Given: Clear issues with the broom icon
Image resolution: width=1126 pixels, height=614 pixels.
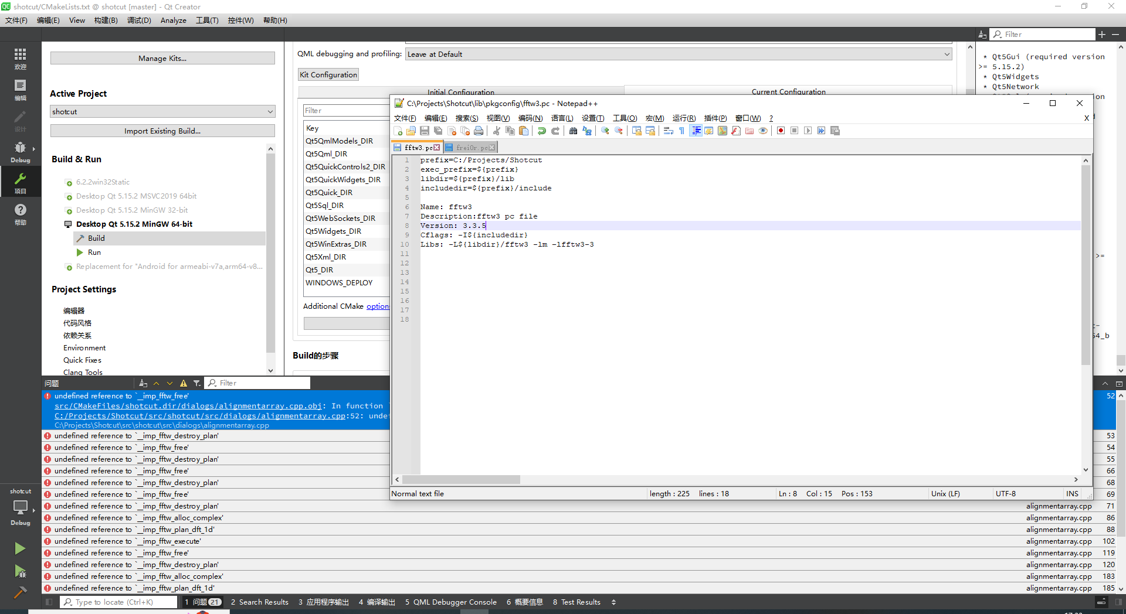Looking at the screenshot, I should tap(143, 383).
